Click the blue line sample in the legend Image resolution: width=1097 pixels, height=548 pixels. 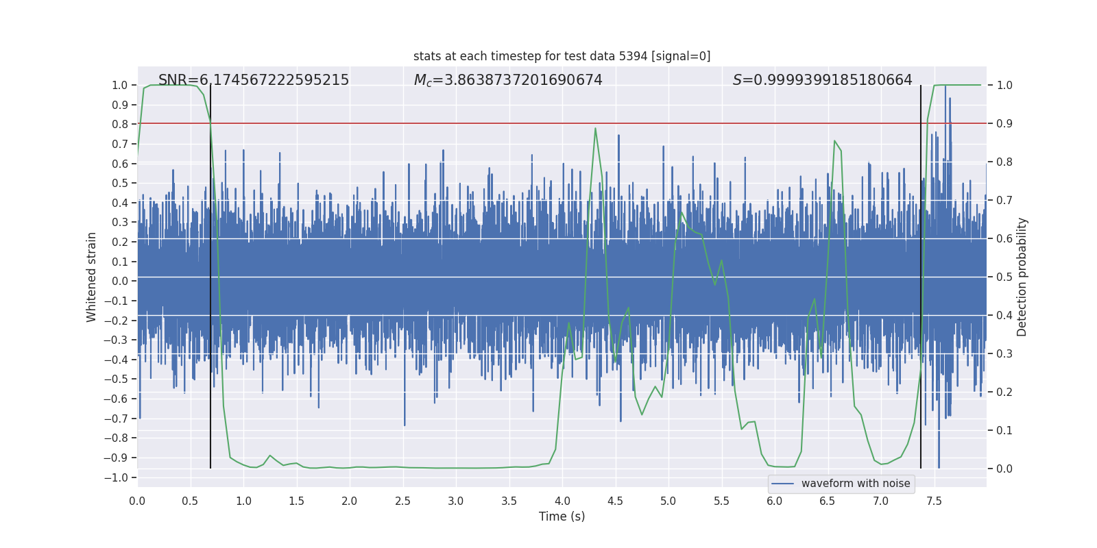coord(783,484)
